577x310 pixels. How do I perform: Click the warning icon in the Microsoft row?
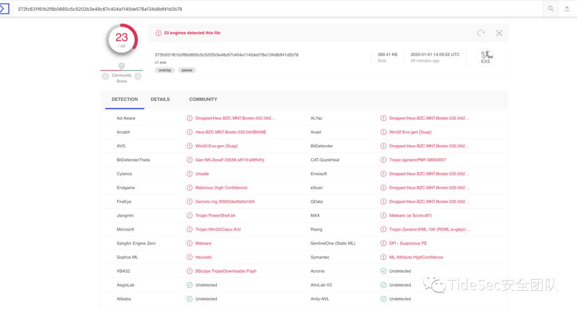pos(190,229)
